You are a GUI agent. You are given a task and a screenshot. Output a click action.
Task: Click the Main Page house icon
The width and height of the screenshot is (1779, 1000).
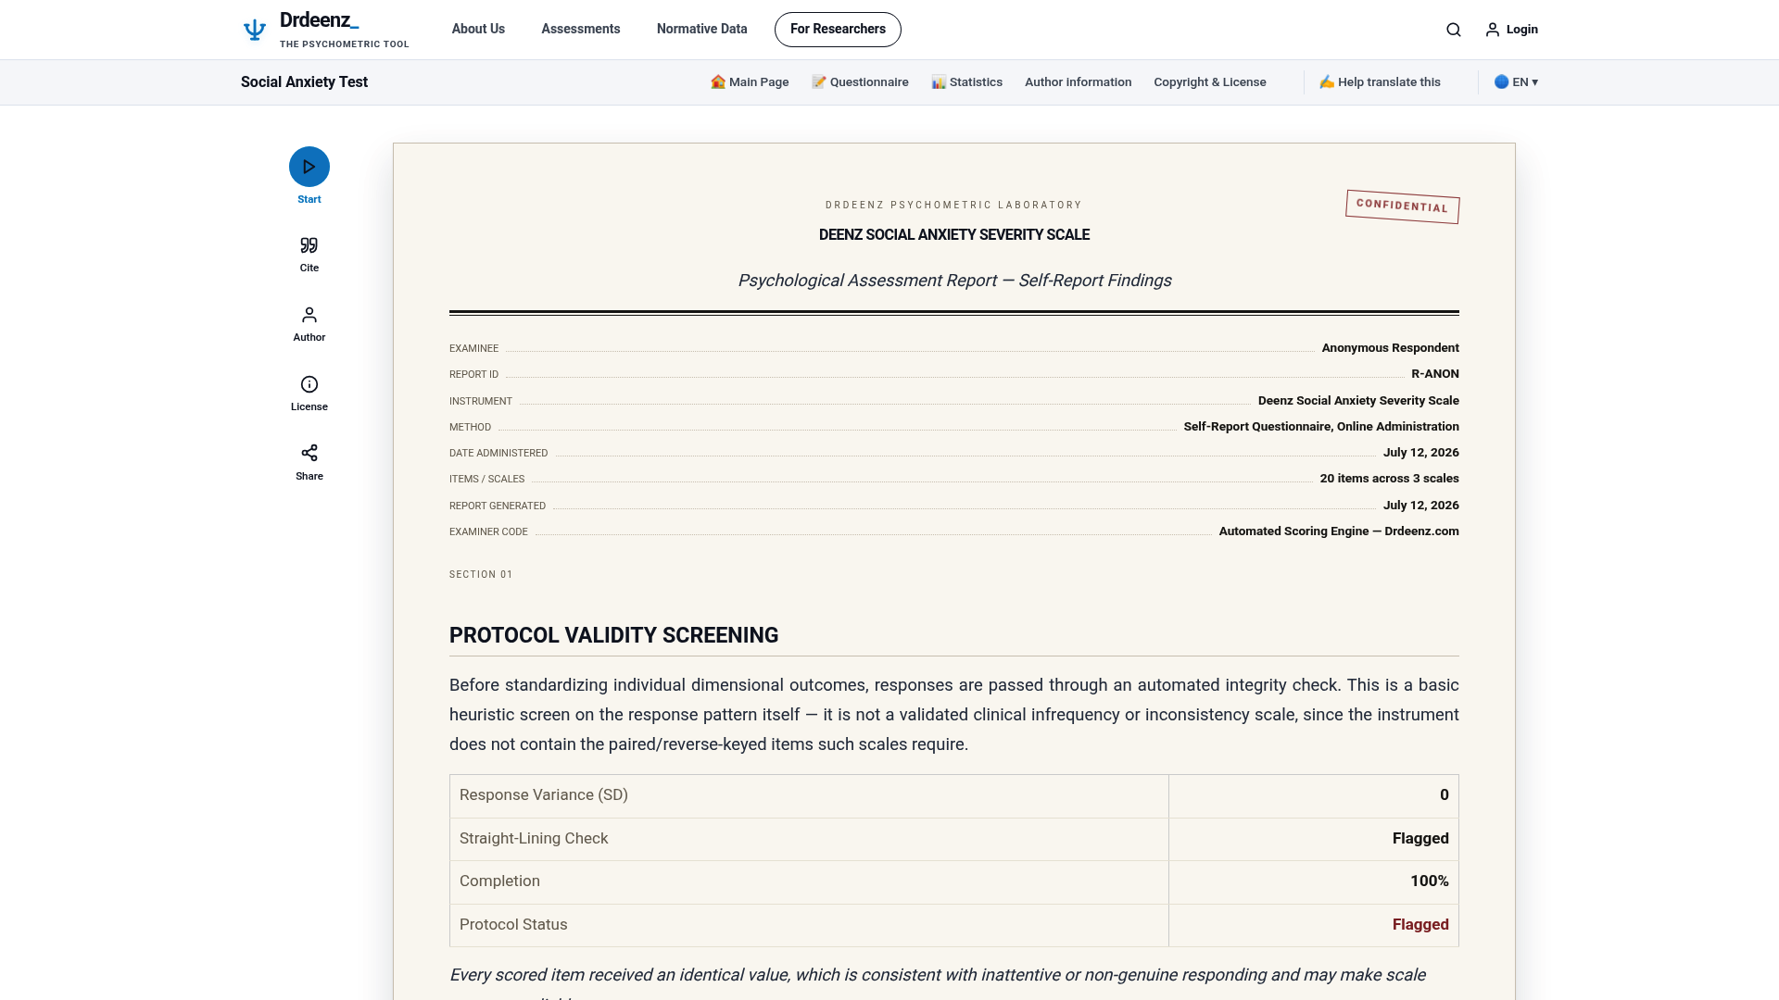pos(718,81)
